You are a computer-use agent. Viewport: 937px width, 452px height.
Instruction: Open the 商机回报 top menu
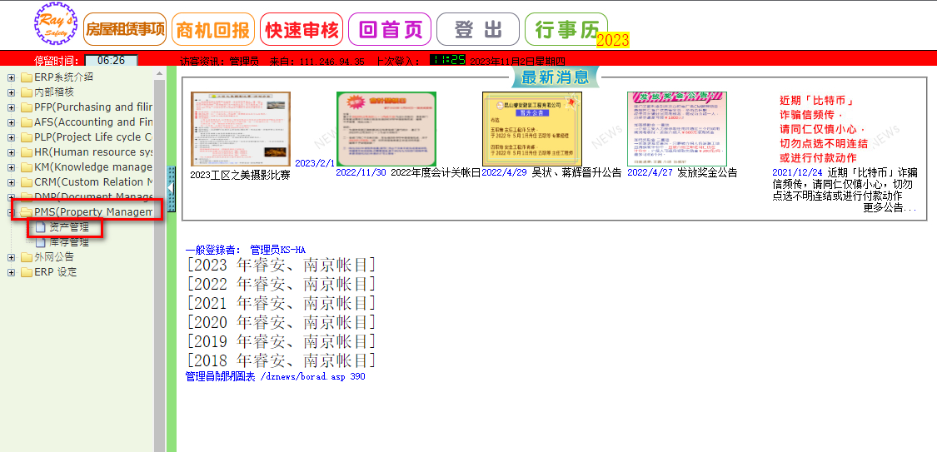[213, 30]
